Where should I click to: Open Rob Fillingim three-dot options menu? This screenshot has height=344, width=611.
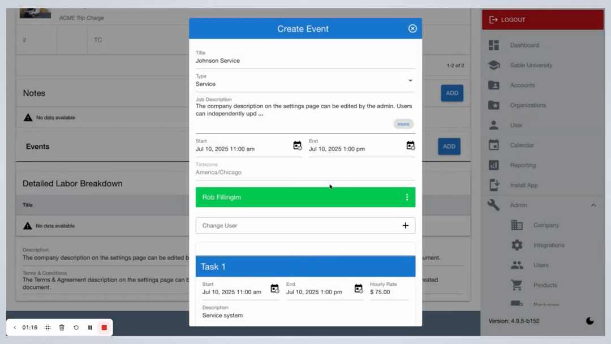(407, 197)
